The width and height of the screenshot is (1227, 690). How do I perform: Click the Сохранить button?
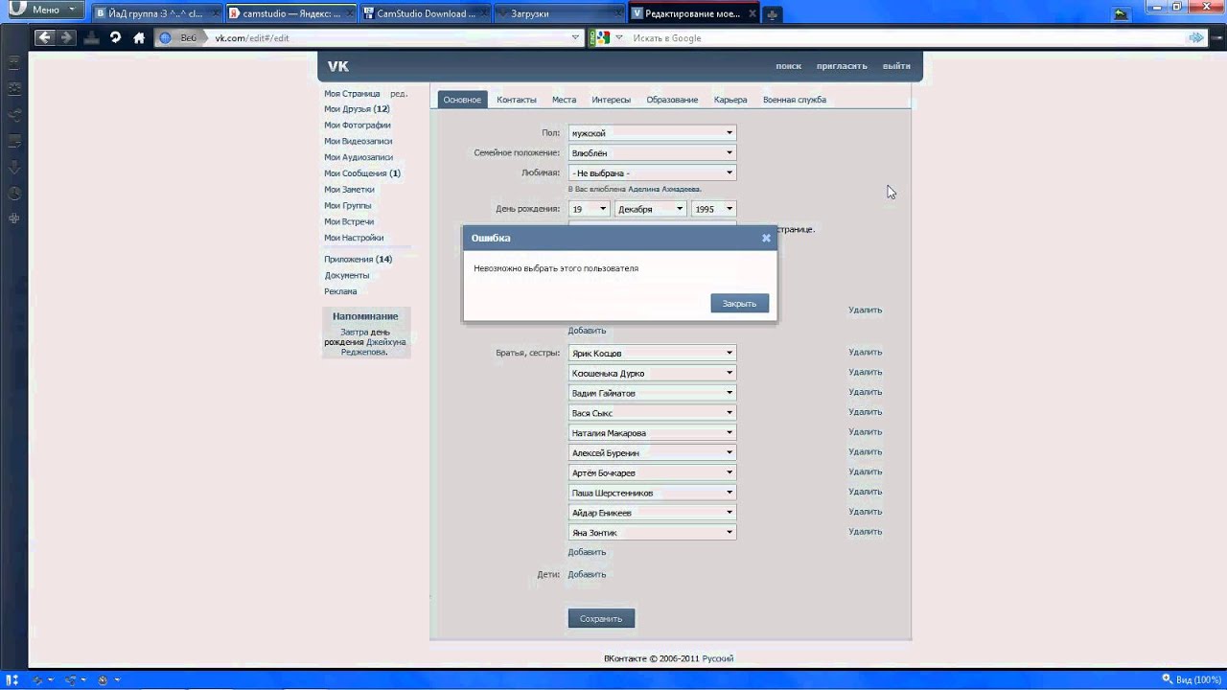click(601, 618)
